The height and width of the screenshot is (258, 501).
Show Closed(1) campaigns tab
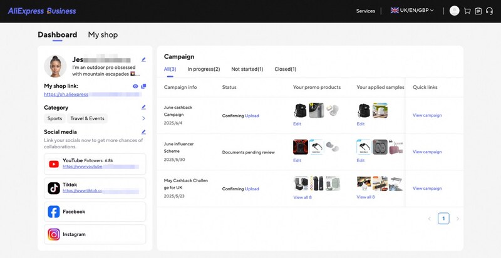(285, 69)
